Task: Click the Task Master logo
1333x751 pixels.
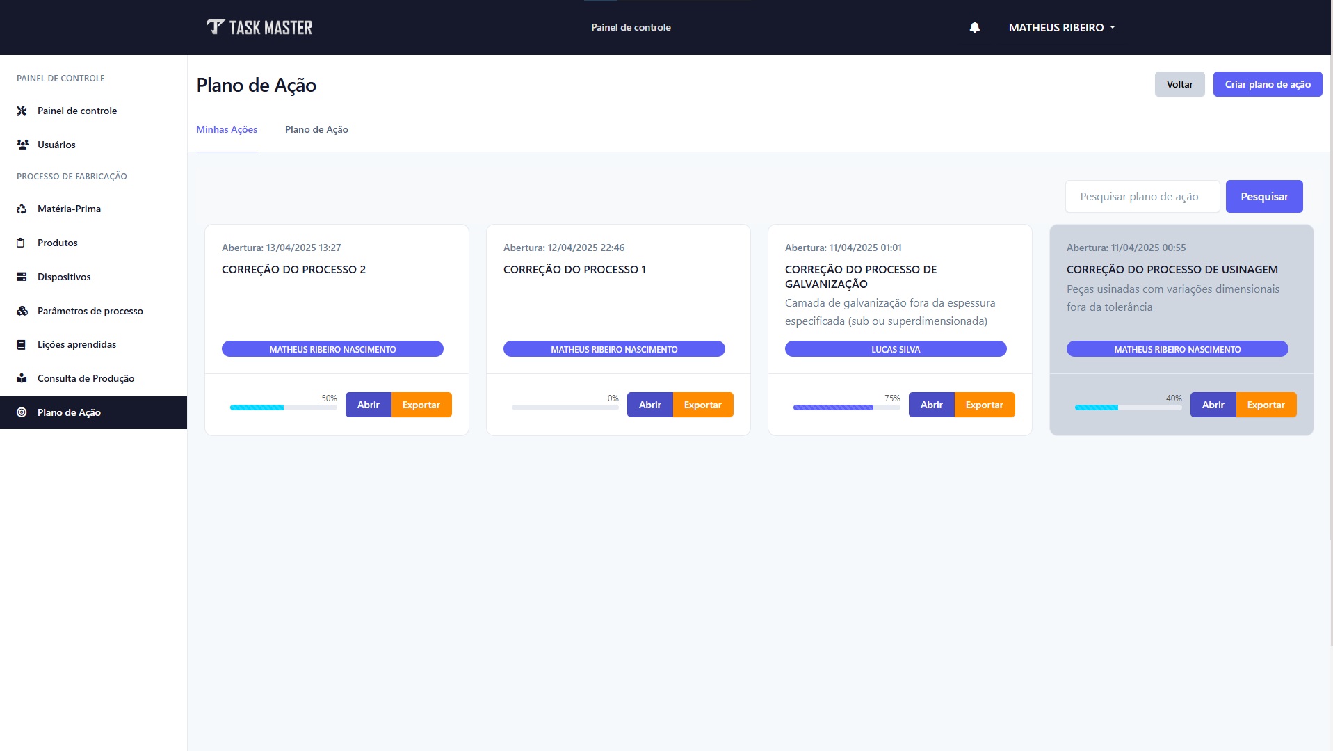Action: (x=259, y=27)
